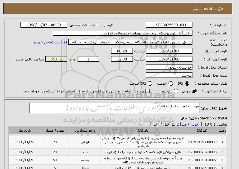Open page 2 of the goods list
The width and height of the screenshot is (239, 169).
(178, 124)
